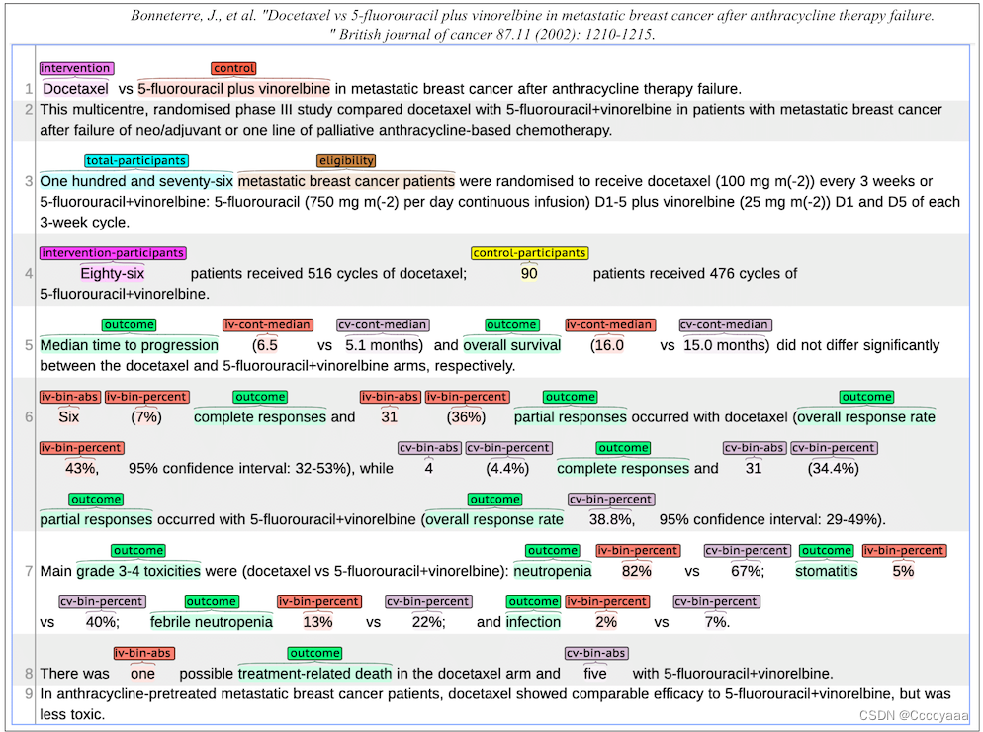
Task: Click the 'total-participants' label
Action: [136, 160]
